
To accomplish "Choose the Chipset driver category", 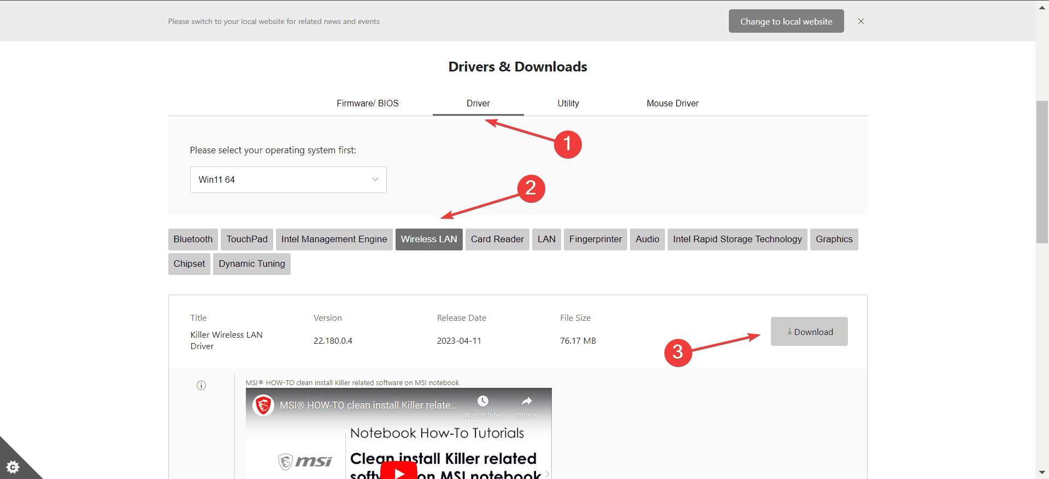I will coord(189,264).
